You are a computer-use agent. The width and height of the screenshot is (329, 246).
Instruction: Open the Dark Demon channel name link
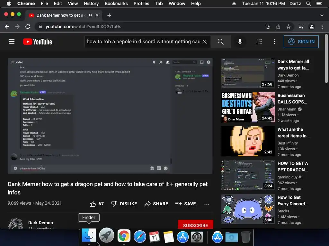coord(41,223)
